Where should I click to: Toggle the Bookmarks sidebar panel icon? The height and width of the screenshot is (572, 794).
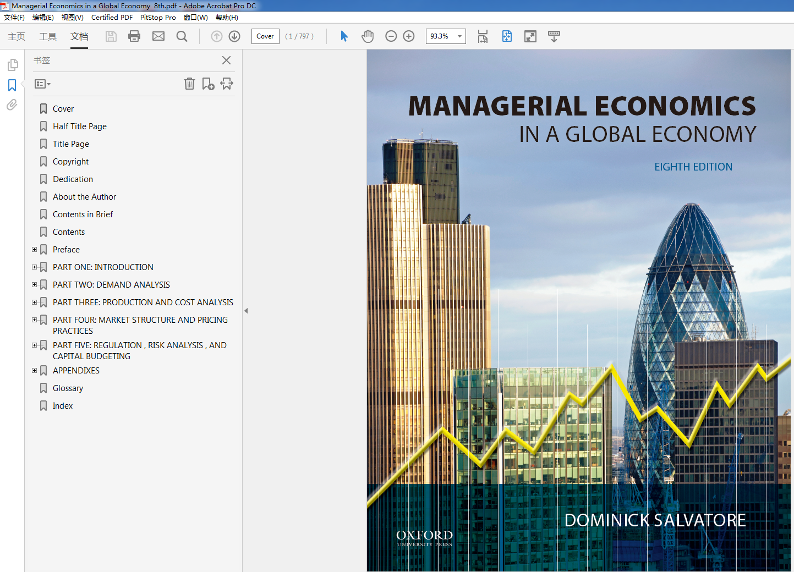(12, 85)
